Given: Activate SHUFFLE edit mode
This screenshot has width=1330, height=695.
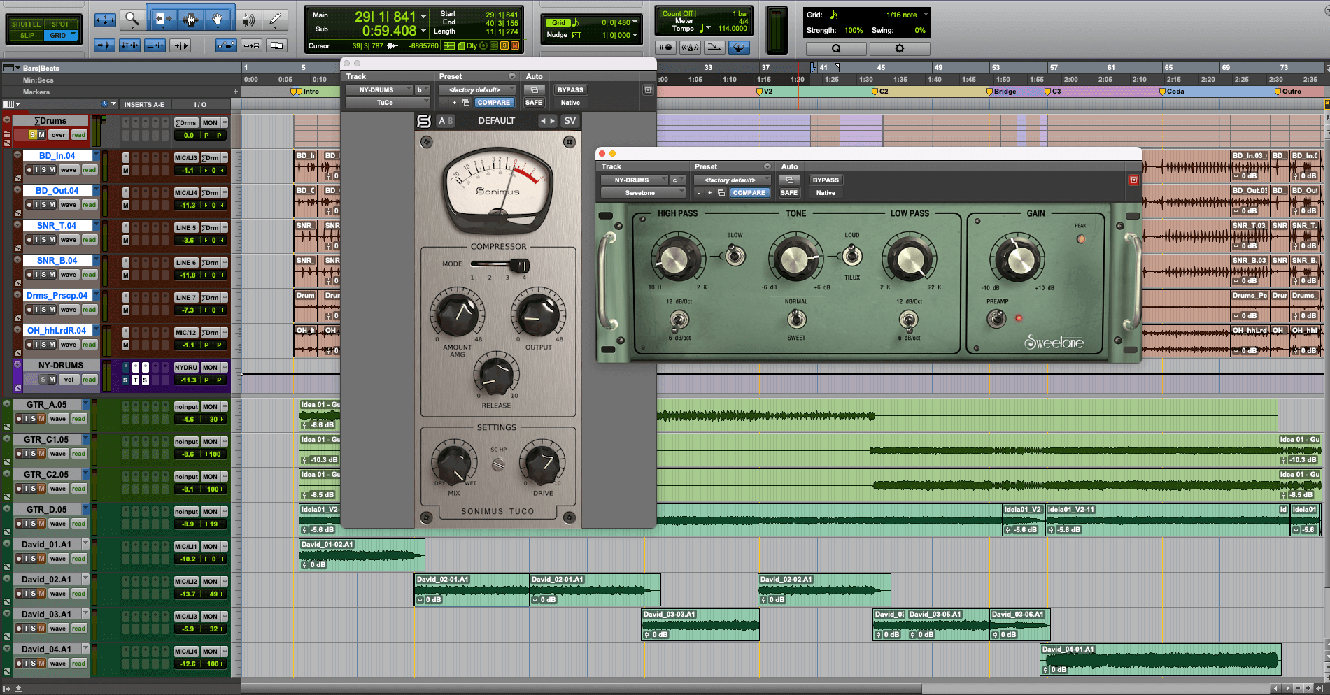Looking at the screenshot, I should [27, 24].
